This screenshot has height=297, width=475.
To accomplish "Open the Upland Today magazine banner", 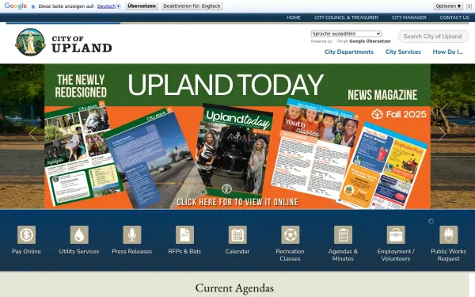I will [237, 136].
